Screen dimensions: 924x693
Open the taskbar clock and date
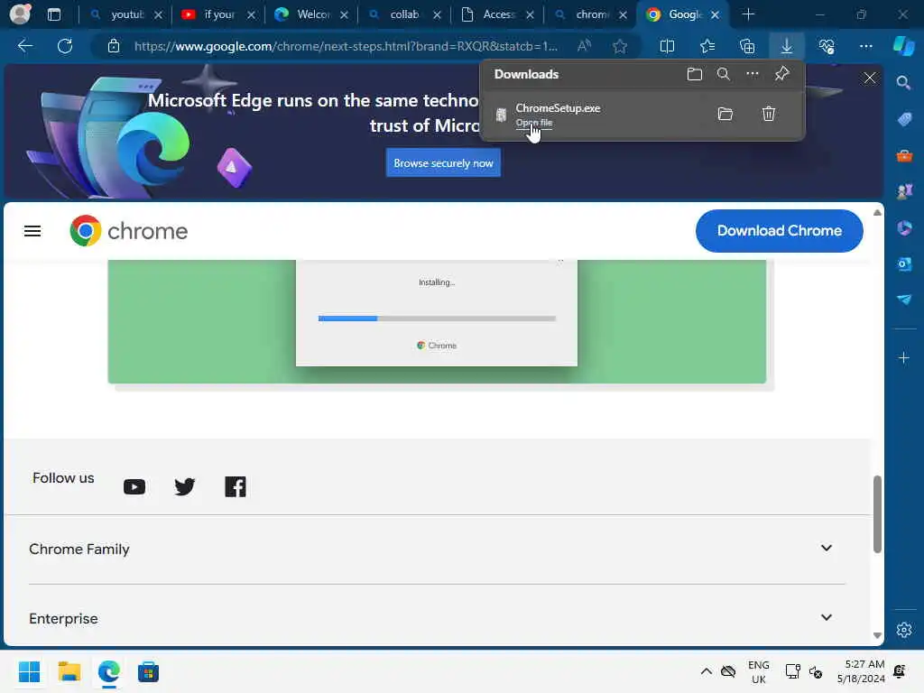[861, 671]
